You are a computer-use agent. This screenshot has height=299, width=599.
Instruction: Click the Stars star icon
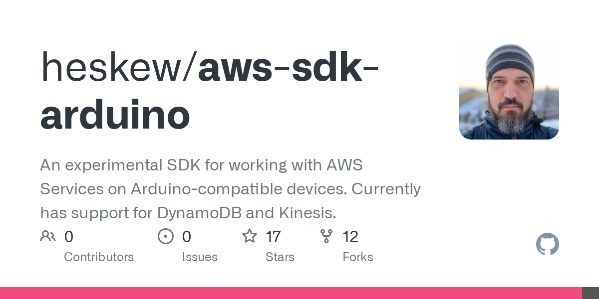pos(250,236)
